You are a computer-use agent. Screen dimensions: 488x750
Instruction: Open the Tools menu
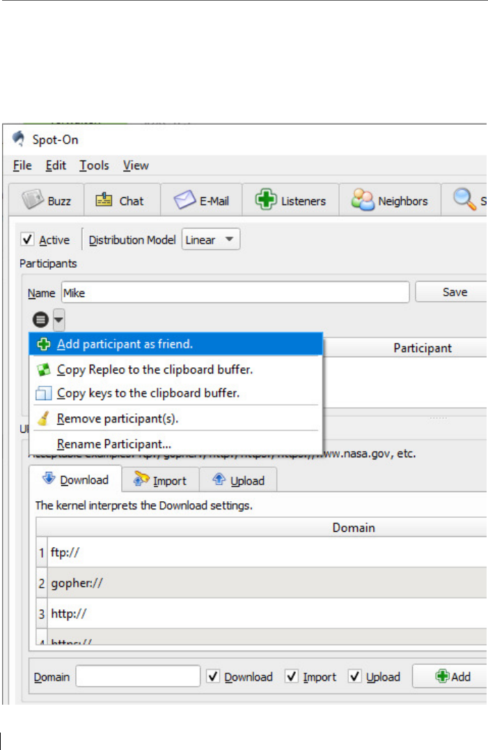click(x=94, y=165)
